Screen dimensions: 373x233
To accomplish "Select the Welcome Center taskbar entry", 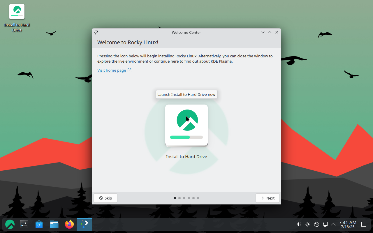I will coord(85,224).
